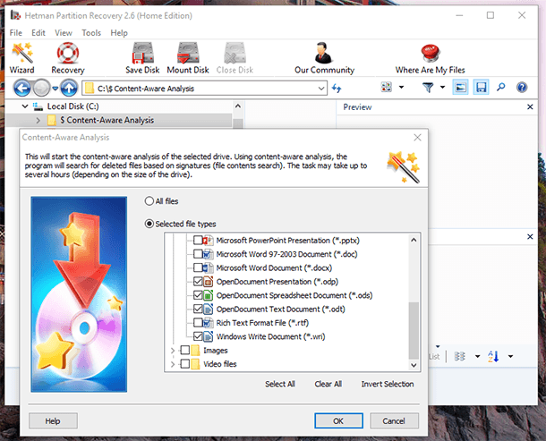
Task: Select the Selected file types option
Action: 149,224
